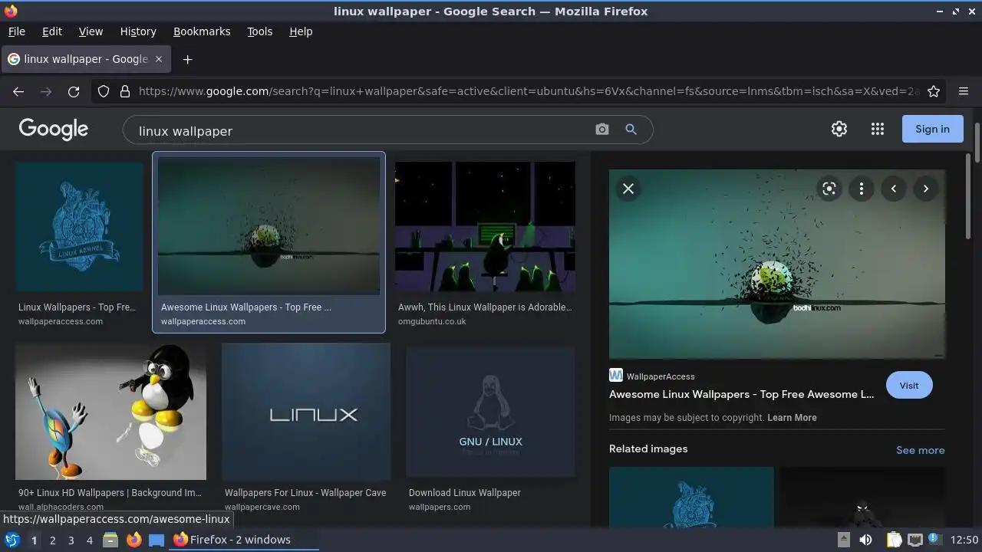Viewport: 982px width, 552px height.
Task: Select the linux wallpaper browser tab
Action: pyautogui.click(x=86, y=59)
